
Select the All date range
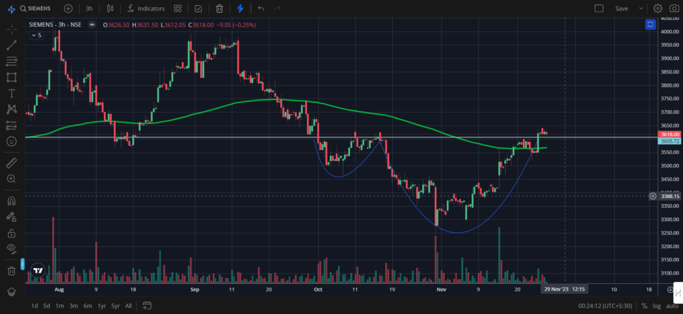click(129, 306)
